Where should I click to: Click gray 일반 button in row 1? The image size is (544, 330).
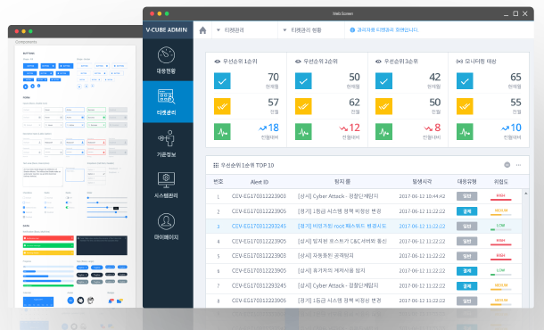point(466,196)
